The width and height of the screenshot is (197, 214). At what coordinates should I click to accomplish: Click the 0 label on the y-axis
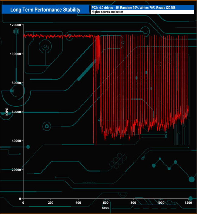click(x=19, y=198)
